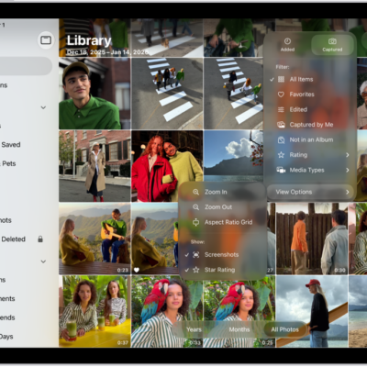Viewport: 367px width, 367px height.
Task: Click the All Items grid icon
Action: click(x=281, y=79)
